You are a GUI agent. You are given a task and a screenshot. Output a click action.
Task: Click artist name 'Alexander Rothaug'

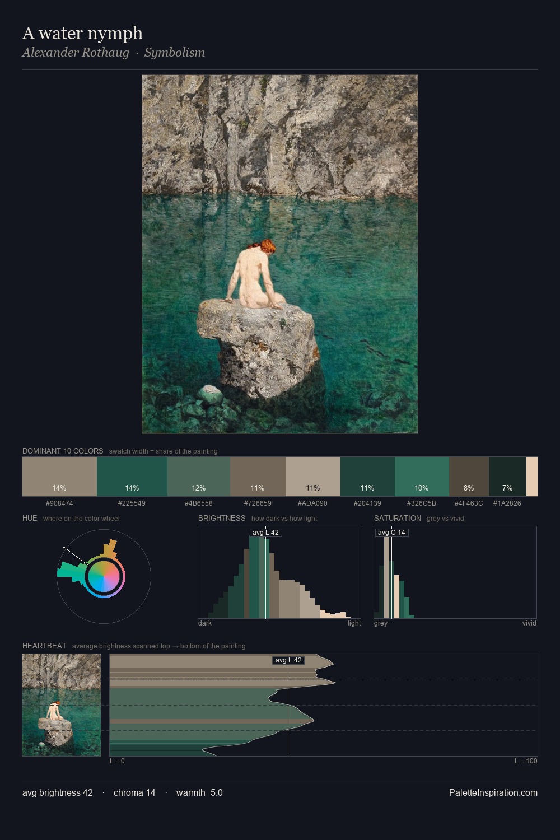pyautogui.click(x=76, y=53)
